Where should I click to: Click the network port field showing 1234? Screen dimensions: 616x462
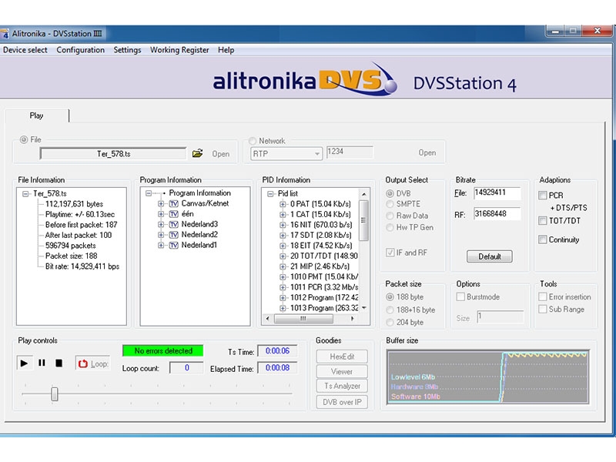[x=350, y=152]
